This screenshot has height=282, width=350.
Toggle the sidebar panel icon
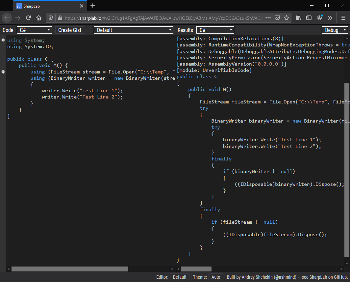coord(309,18)
